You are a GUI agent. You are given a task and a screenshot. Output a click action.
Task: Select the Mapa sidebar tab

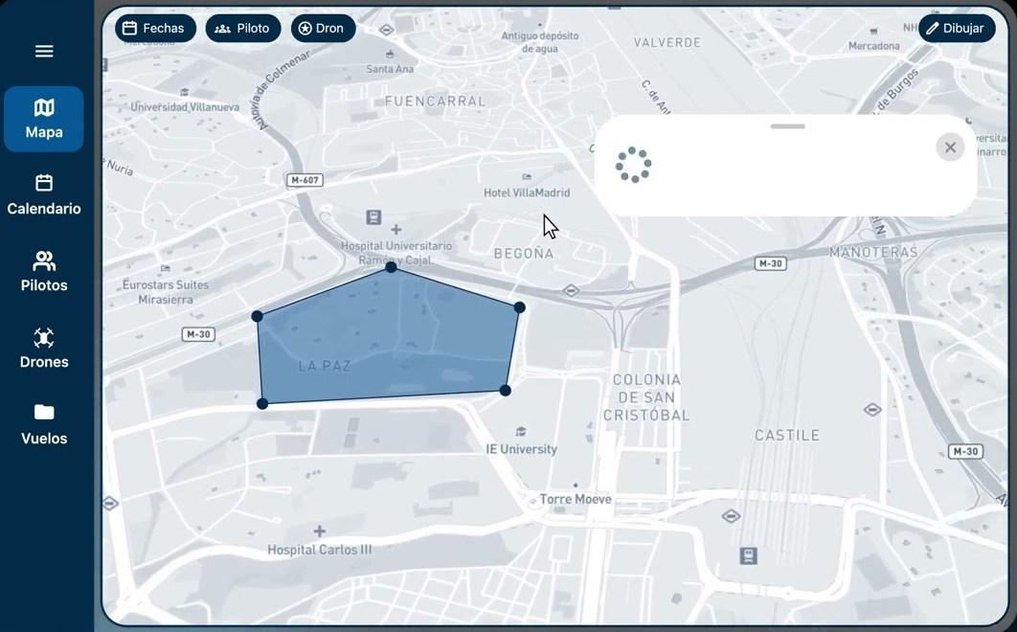[44, 119]
